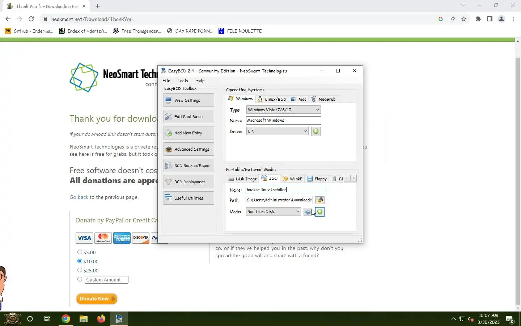Click the ISO entry name field

tap(285, 190)
